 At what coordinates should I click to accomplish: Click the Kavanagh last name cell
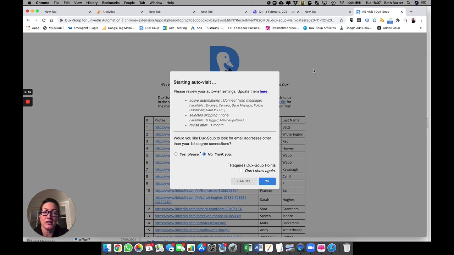[x=293, y=169]
